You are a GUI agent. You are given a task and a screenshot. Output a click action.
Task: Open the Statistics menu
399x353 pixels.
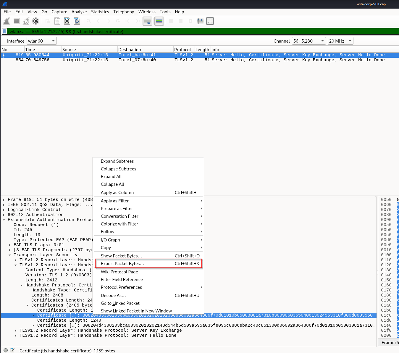[100, 12]
